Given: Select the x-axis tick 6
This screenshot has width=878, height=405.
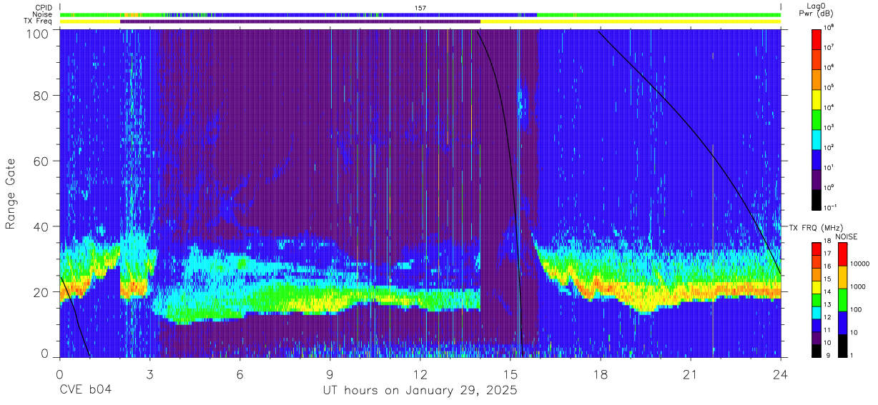Looking at the screenshot, I should click(x=240, y=374).
